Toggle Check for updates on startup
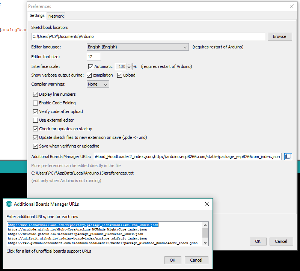The image size is (300, 271). point(35,129)
